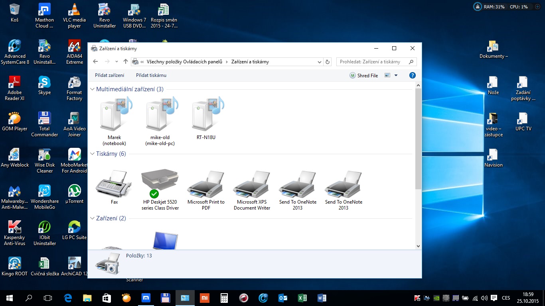Go to Všechny položky Ovládacích panelů breadcrumb
This screenshot has height=306, width=545.
(x=184, y=62)
